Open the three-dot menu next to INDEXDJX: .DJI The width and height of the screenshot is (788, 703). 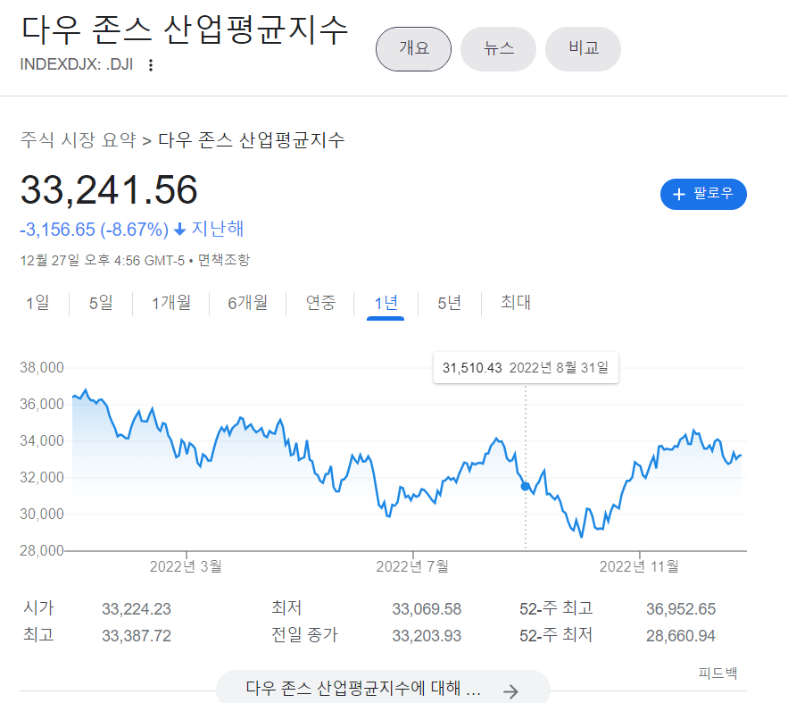tap(150, 65)
